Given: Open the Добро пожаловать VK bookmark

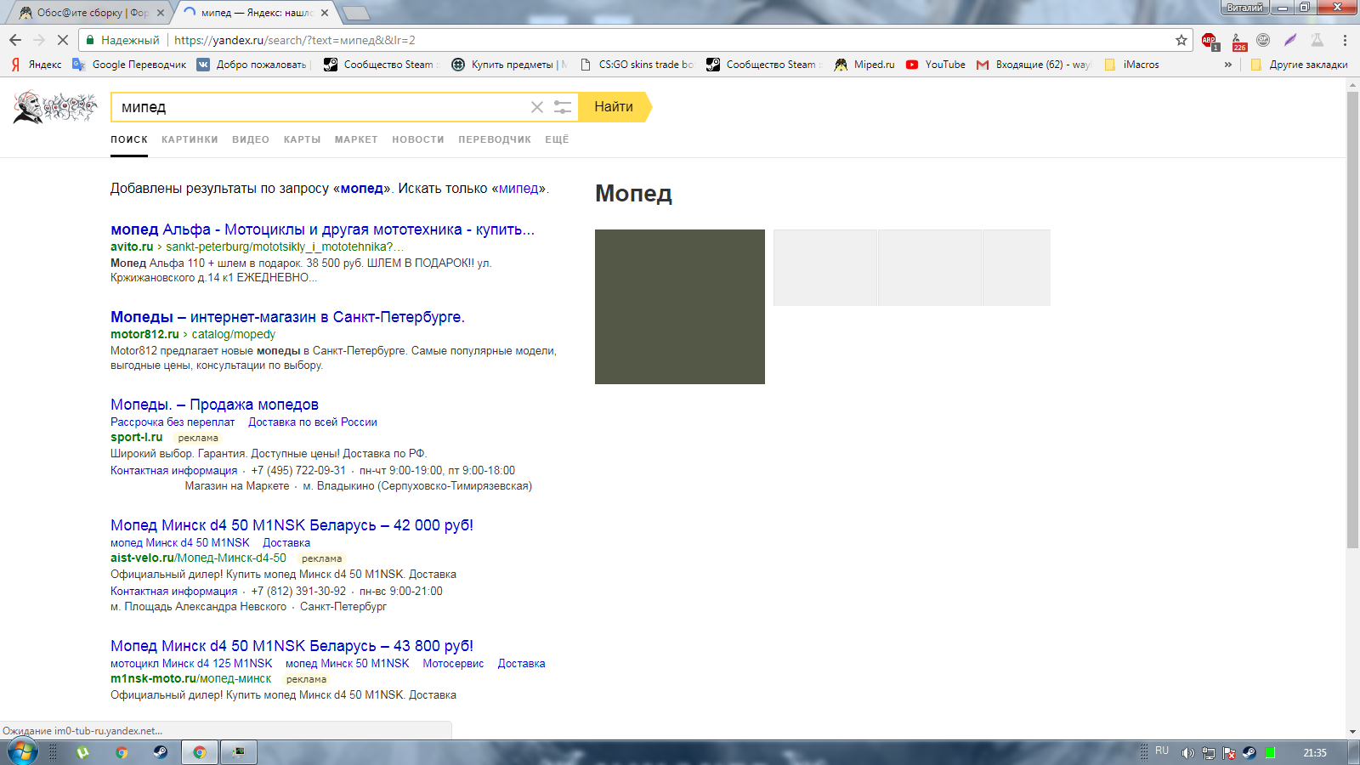Looking at the screenshot, I should [253, 65].
